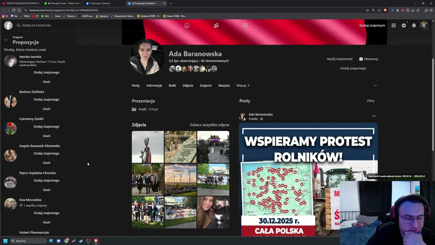The height and width of the screenshot is (245, 435).
Task: Open Ada Baranowska profile picture
Action: click(147, 57)
